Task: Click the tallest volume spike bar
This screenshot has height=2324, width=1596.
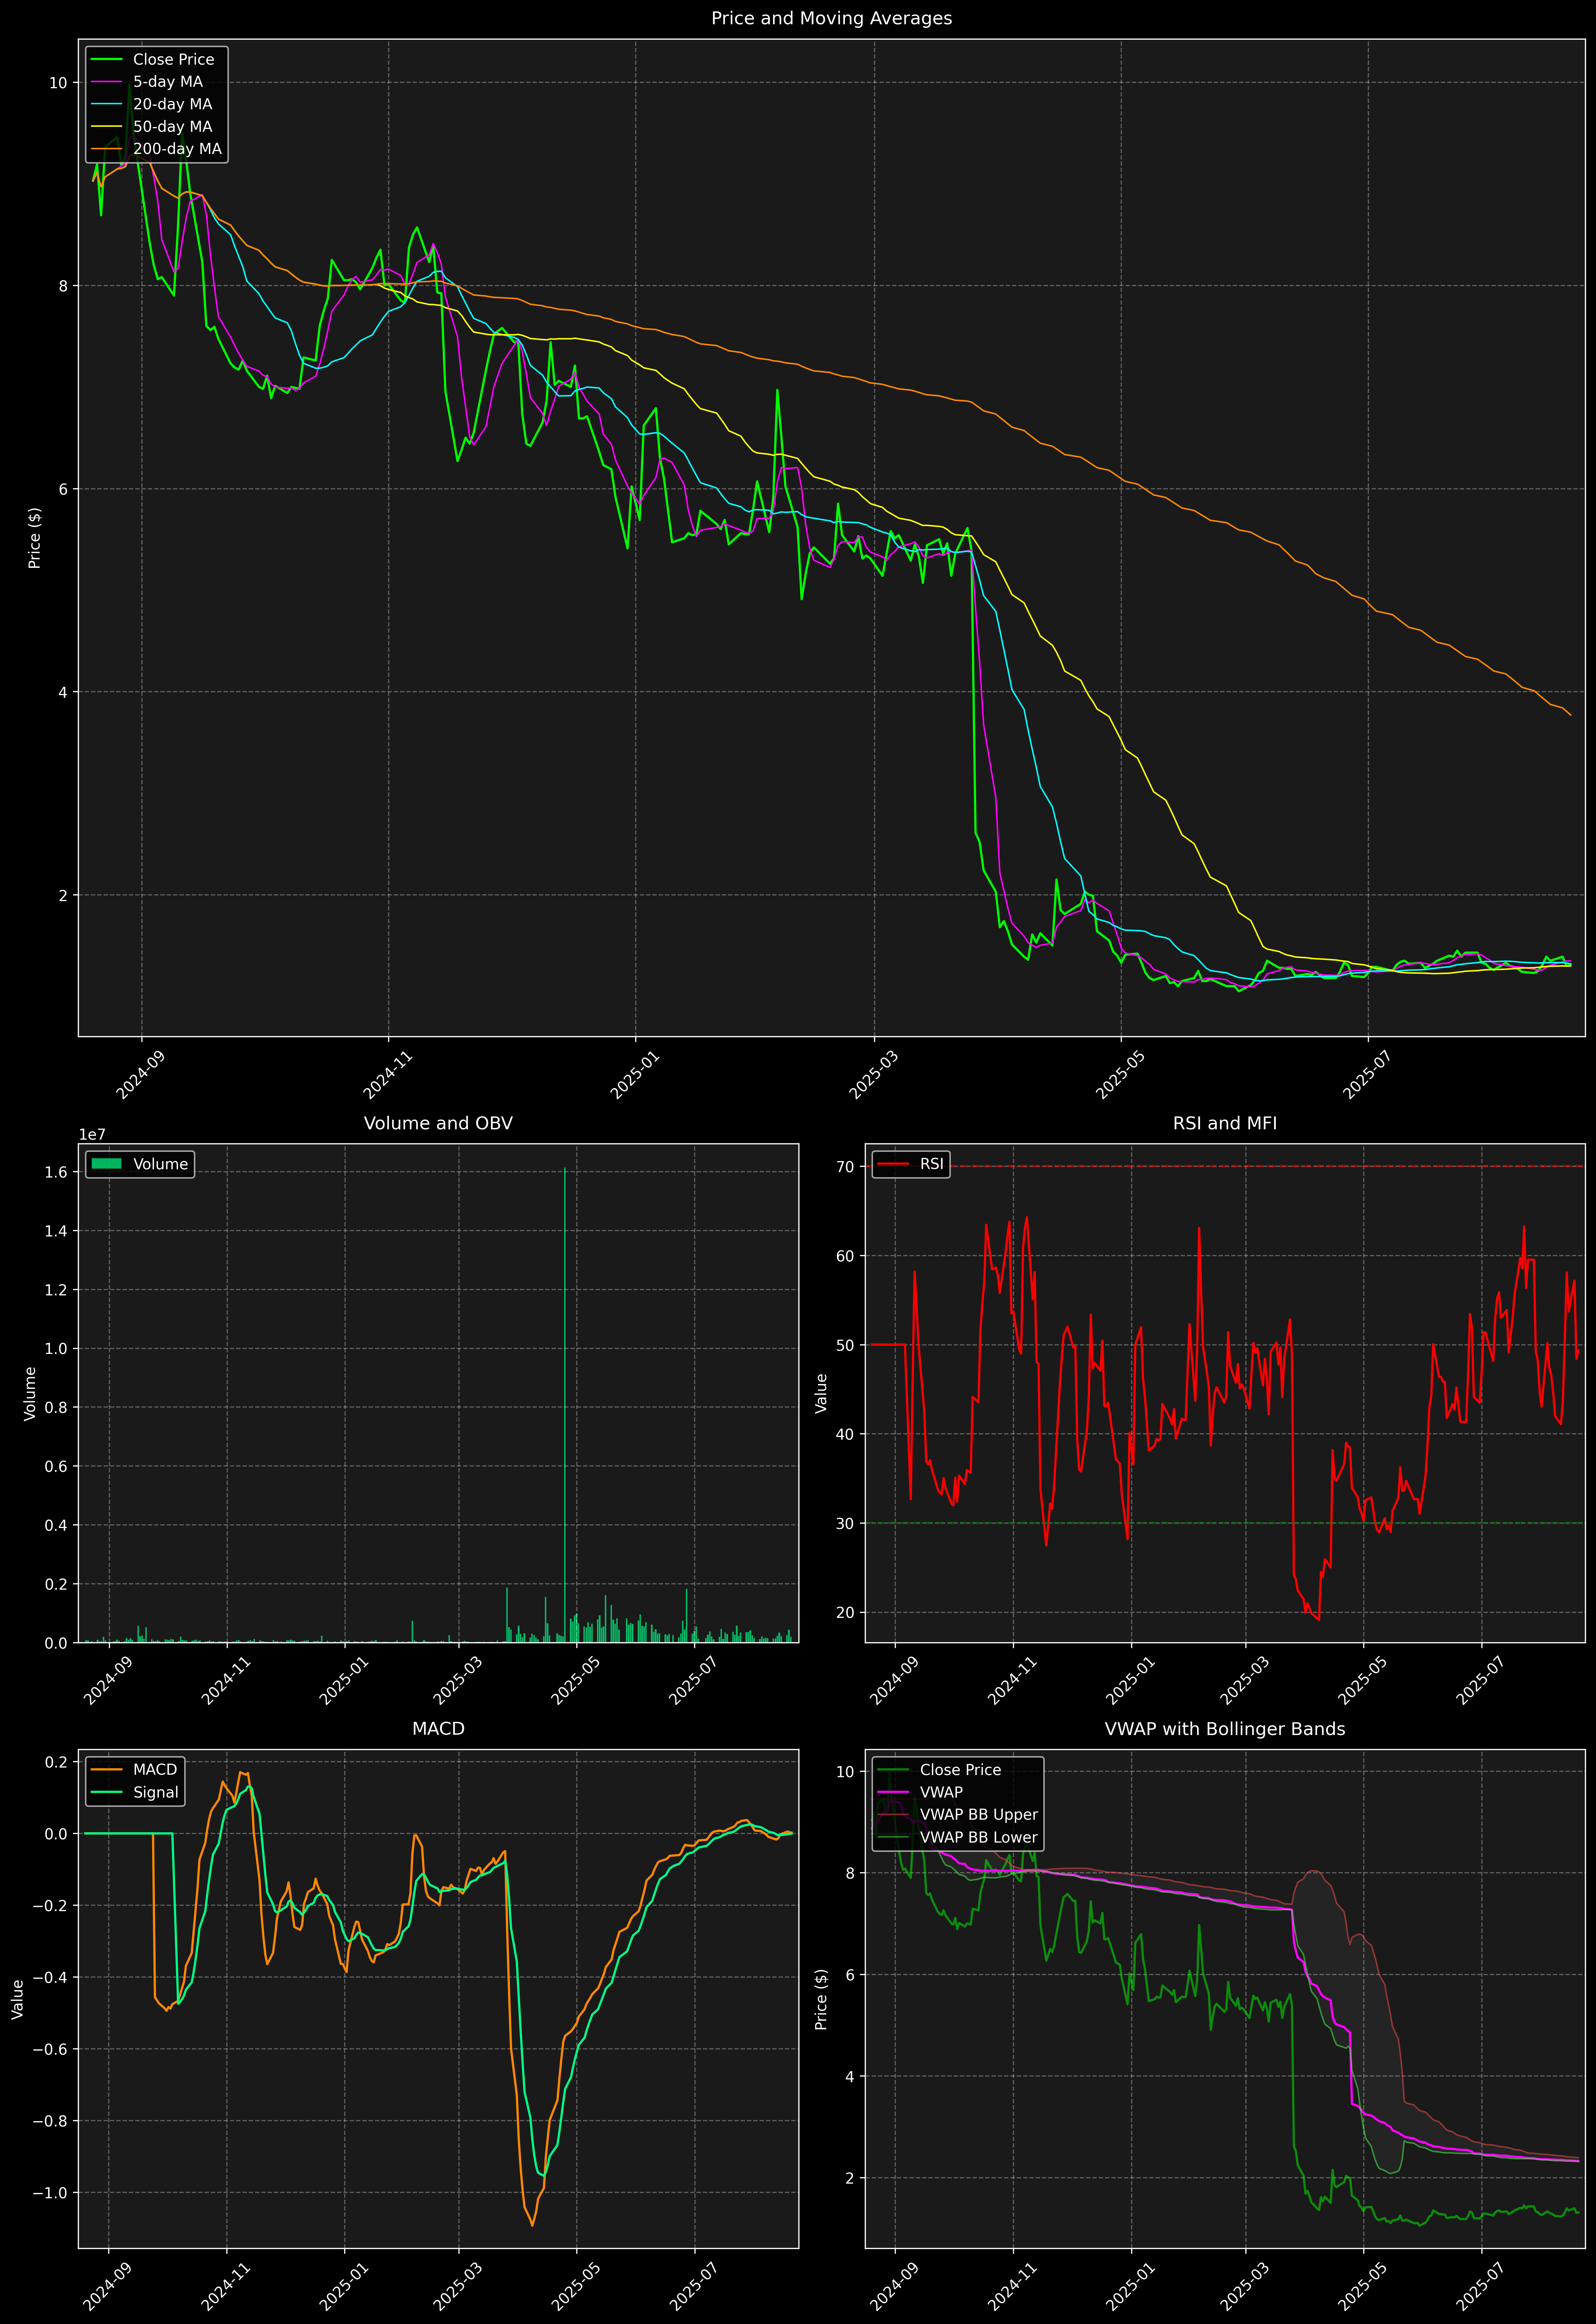Action: (565, 1400)
